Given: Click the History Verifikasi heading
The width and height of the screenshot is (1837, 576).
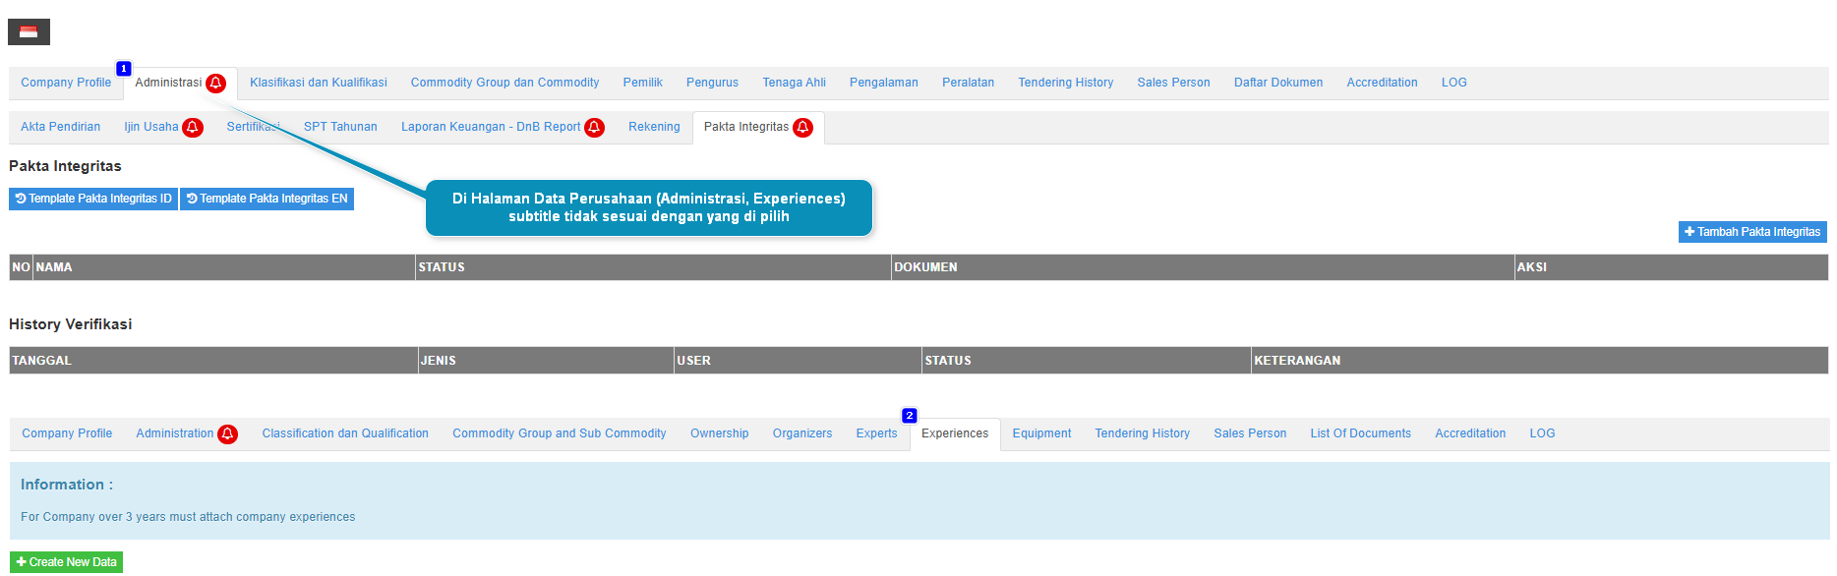Looking at the screenshot, I should [70, 324].
